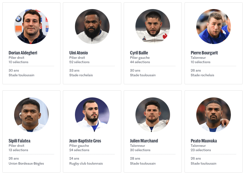Viewport: 245px width, 175px height.
Task: Select Julien Marchand's photo
Action: tap(153, 115)
